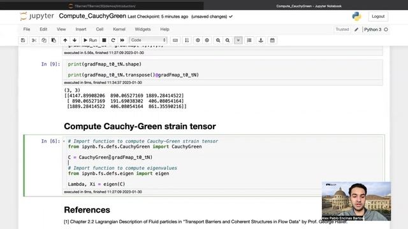Click the Trusted notebook indicator

click(342, 29)
